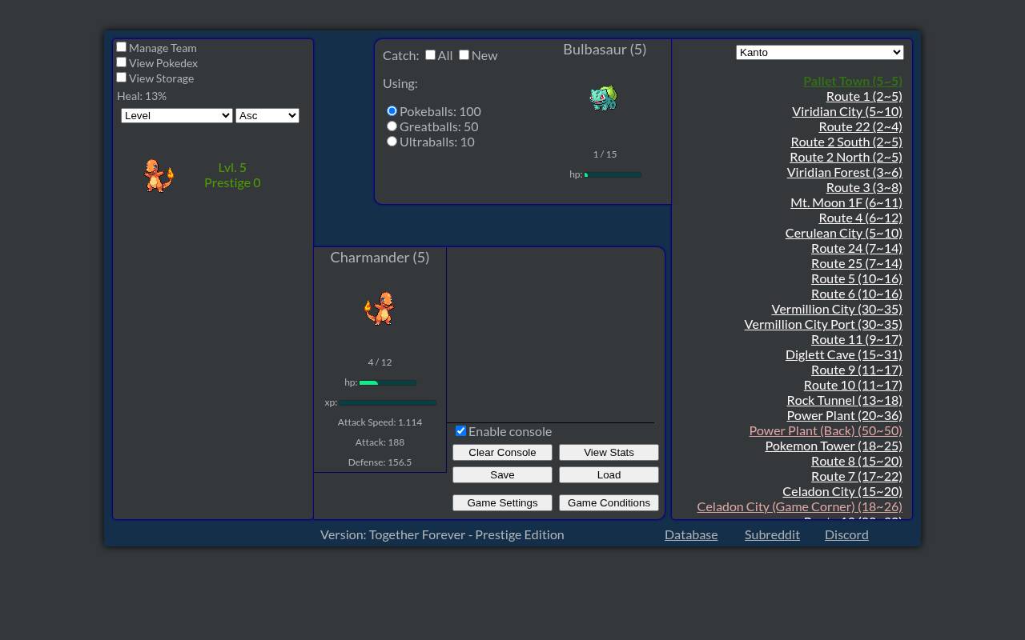The width and height of the screenshot is (1025, 640).
Task: Expand the Kanto region dropdown
Action: point(820,52)
